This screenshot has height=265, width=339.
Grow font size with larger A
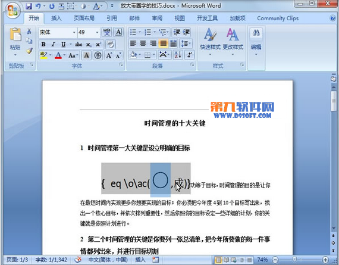point(109,55)
